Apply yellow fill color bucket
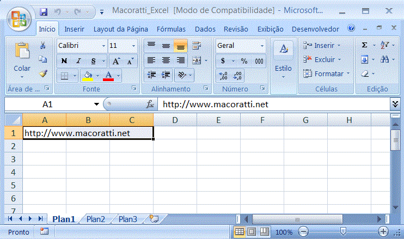 (x=88, y=76)
